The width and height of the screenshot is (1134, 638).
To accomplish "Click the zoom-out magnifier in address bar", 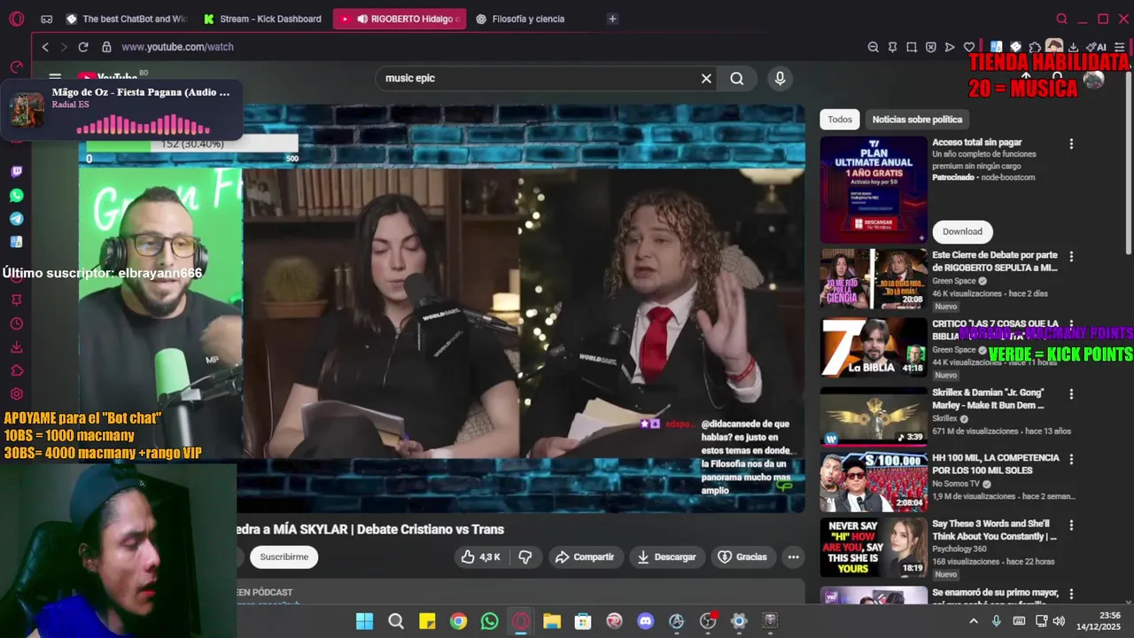I will coord(873,47).
